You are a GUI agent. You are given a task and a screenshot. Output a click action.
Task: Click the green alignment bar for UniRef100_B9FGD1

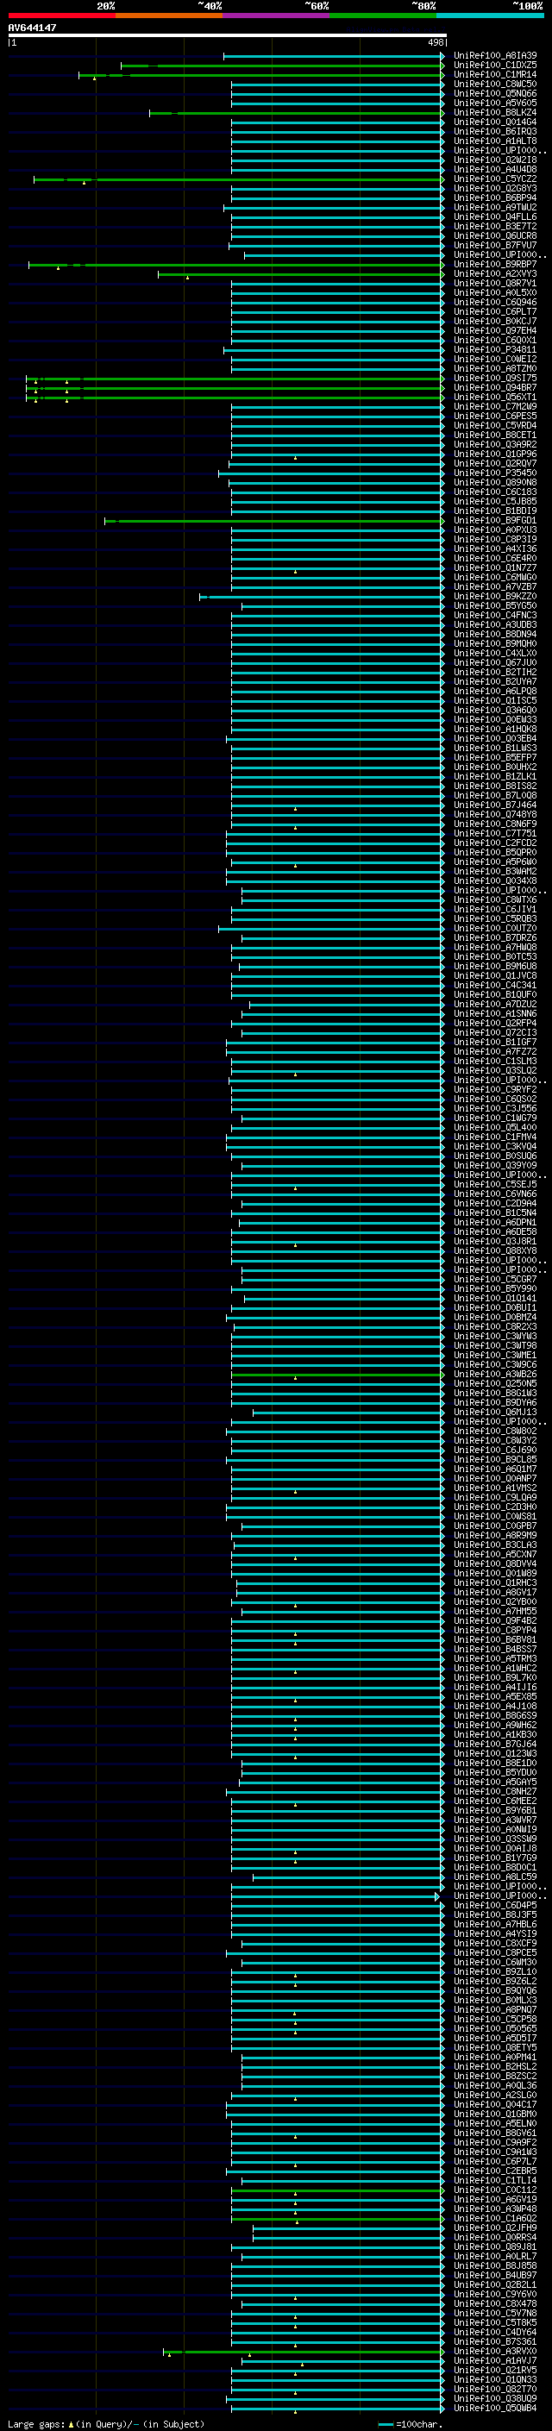point(273,521)
